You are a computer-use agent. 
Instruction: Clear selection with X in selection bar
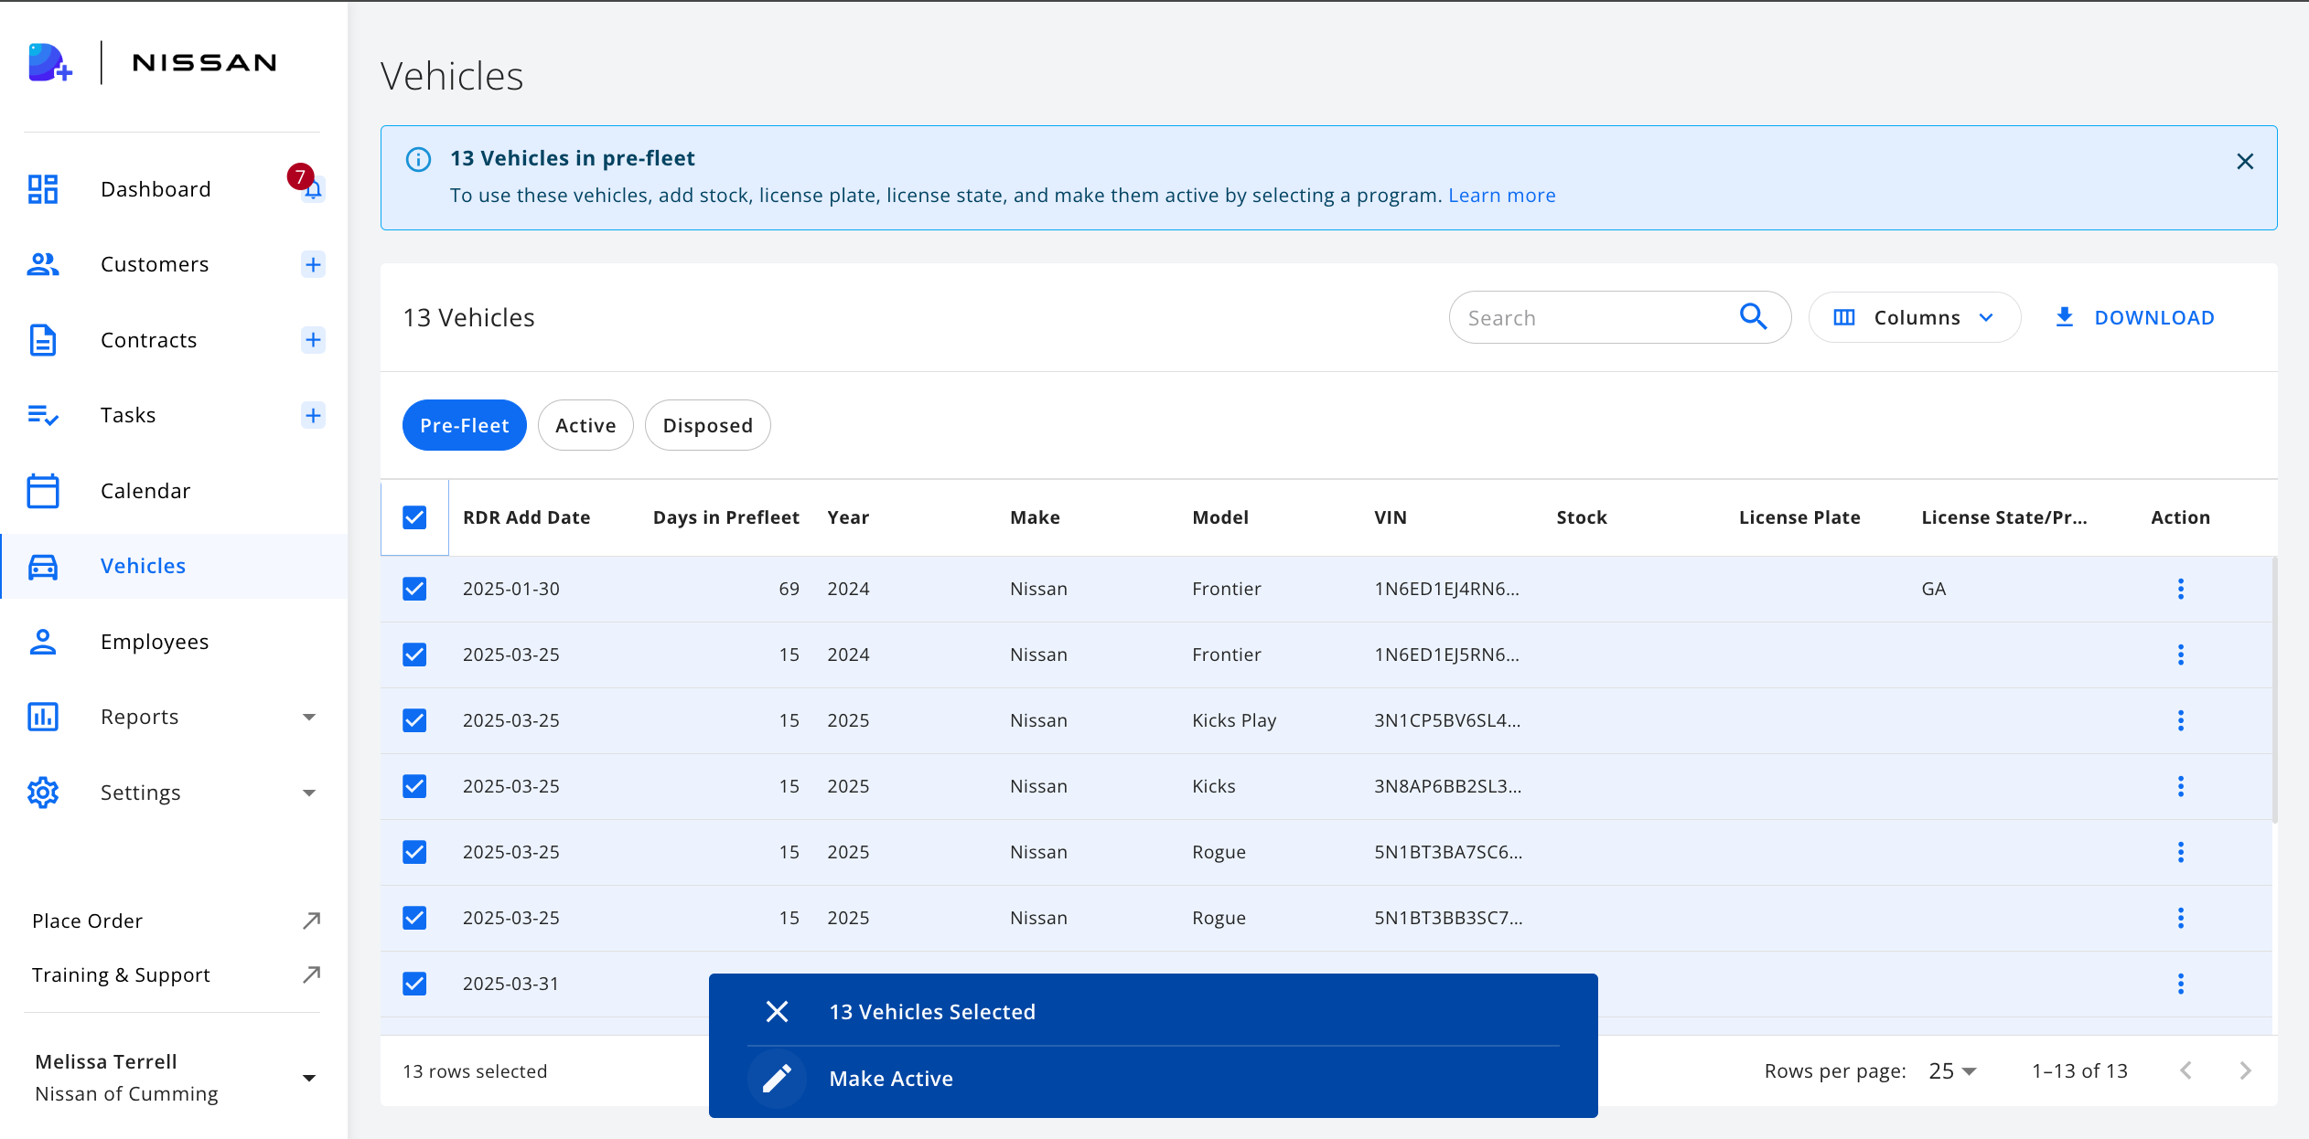777,1012
